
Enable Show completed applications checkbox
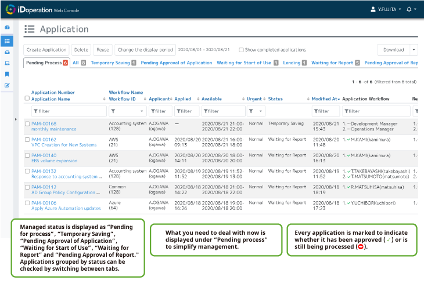241,50
